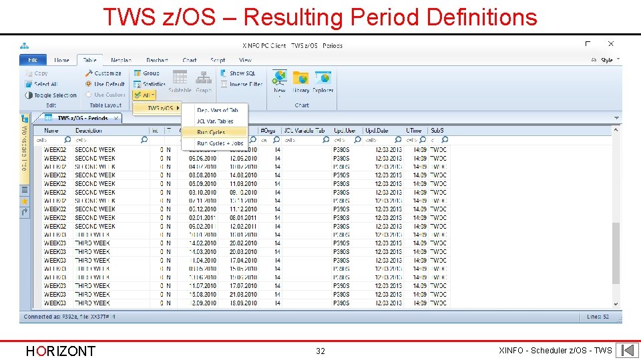Choose Run Cycles menu entry

tap(216, 132)
